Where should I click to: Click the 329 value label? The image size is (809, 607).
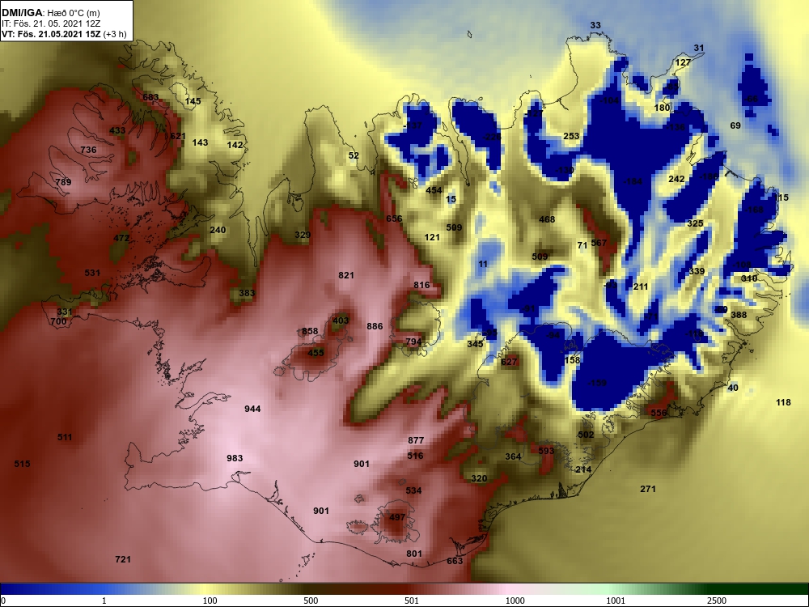click(303, 235)
